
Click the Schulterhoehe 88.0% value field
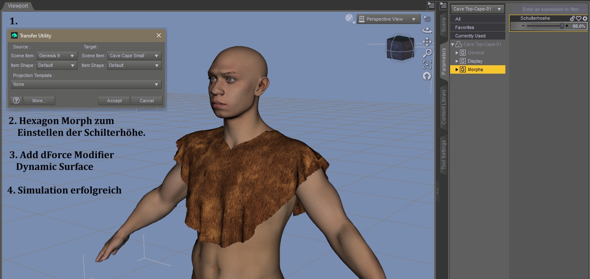(x=579, y=26)
